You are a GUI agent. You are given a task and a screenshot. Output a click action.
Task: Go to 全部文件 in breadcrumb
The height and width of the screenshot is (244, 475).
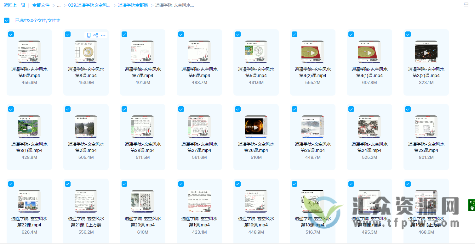pyautogui.click(x=41, y=5)
